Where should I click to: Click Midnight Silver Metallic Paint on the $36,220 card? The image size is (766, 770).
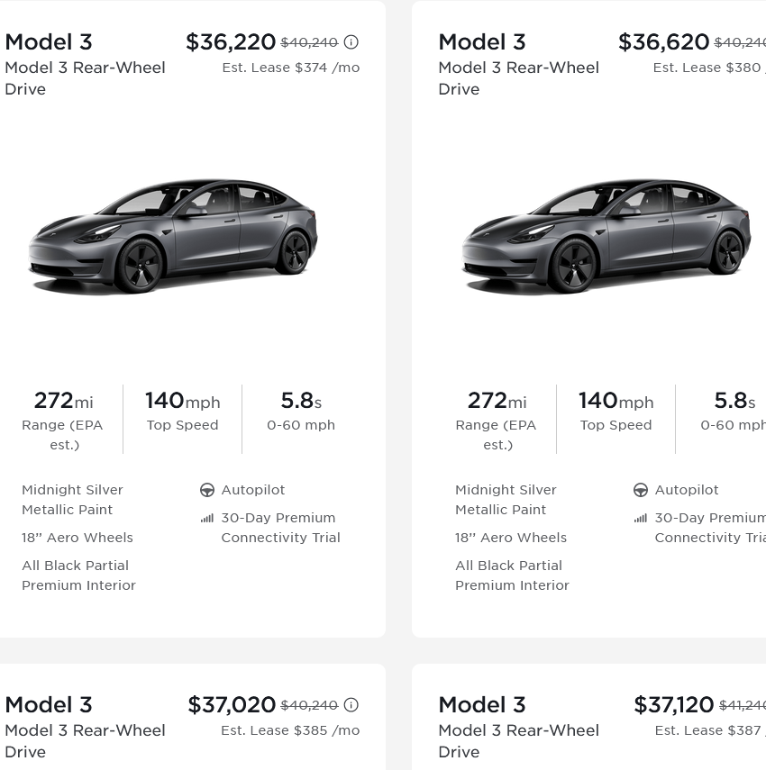click(x=72, y=500)
